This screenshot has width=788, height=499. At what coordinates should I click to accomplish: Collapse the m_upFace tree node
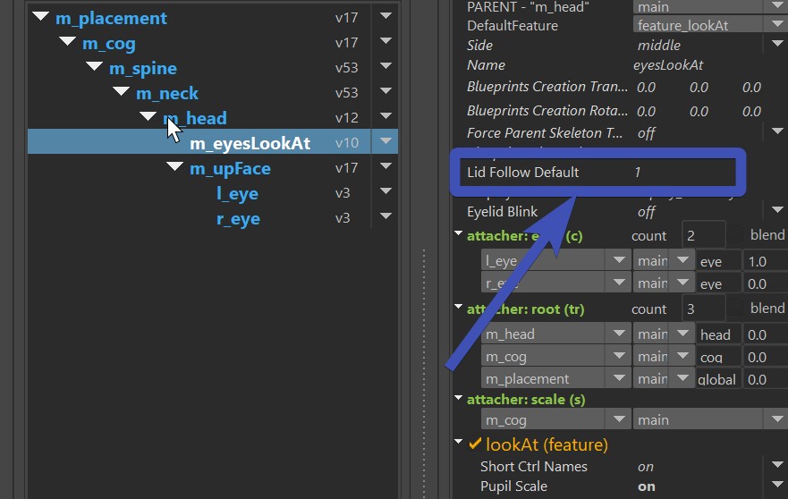(174, 168)
